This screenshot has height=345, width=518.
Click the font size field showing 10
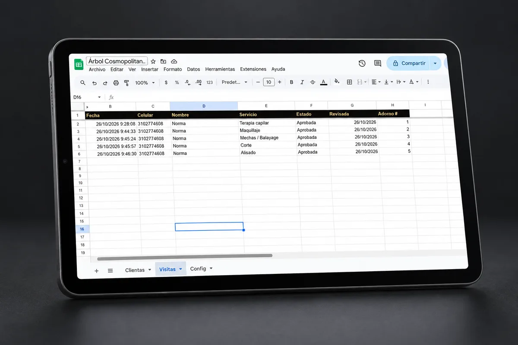click(x=268, y=82)
